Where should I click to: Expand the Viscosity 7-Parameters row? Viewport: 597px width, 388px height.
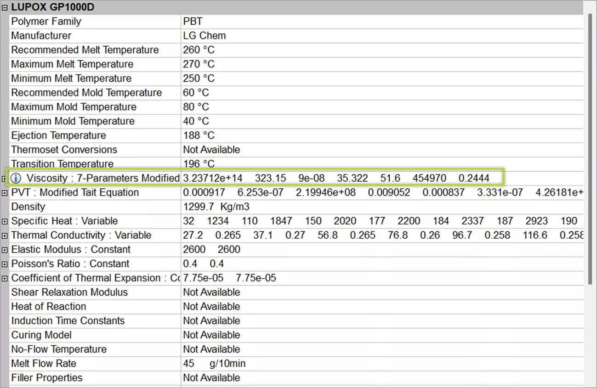click(x=5, y=179)
